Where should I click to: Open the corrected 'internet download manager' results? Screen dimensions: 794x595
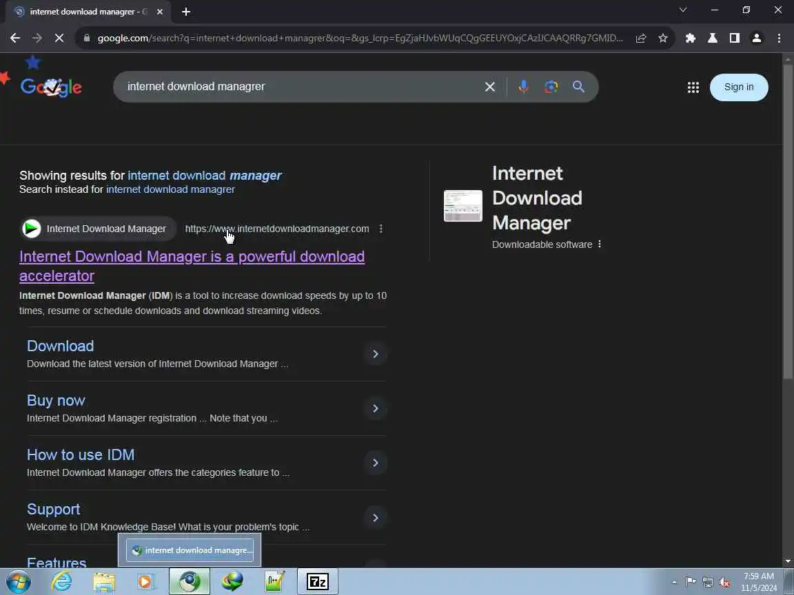pos(205,176)
